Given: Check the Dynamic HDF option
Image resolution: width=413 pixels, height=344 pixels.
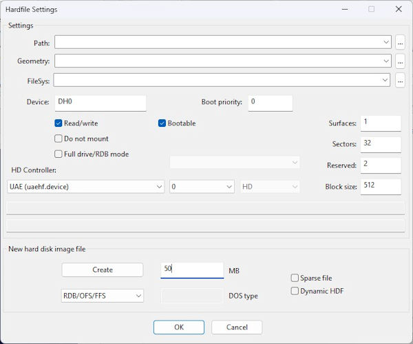Looking at the screenshot, I should pos(295,291).
